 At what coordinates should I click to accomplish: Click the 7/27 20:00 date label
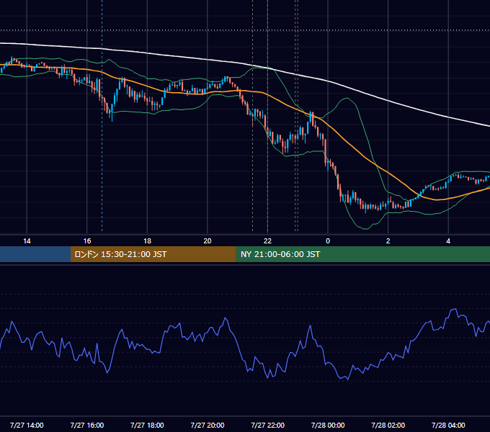point(208,425)
